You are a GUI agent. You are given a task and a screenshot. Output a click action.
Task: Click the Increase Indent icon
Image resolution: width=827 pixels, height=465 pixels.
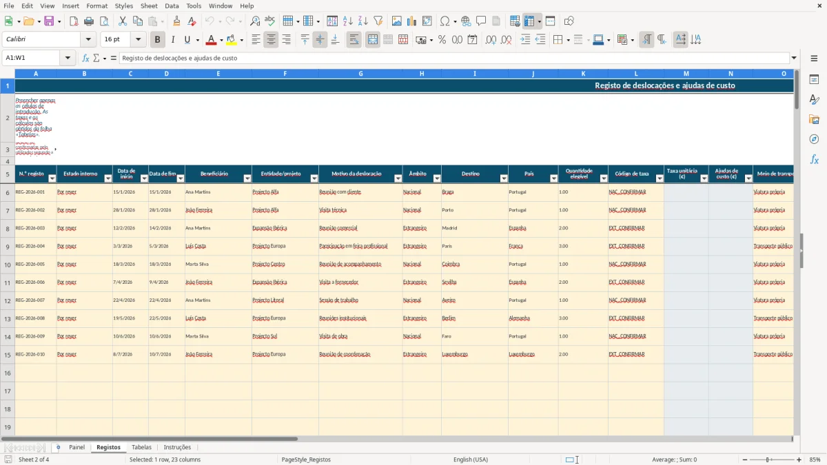pyautogui.click(x=525, y=40)
